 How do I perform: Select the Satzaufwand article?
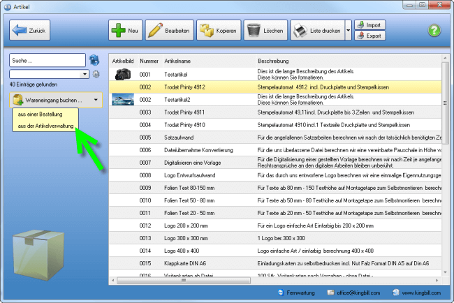(275, 138)
